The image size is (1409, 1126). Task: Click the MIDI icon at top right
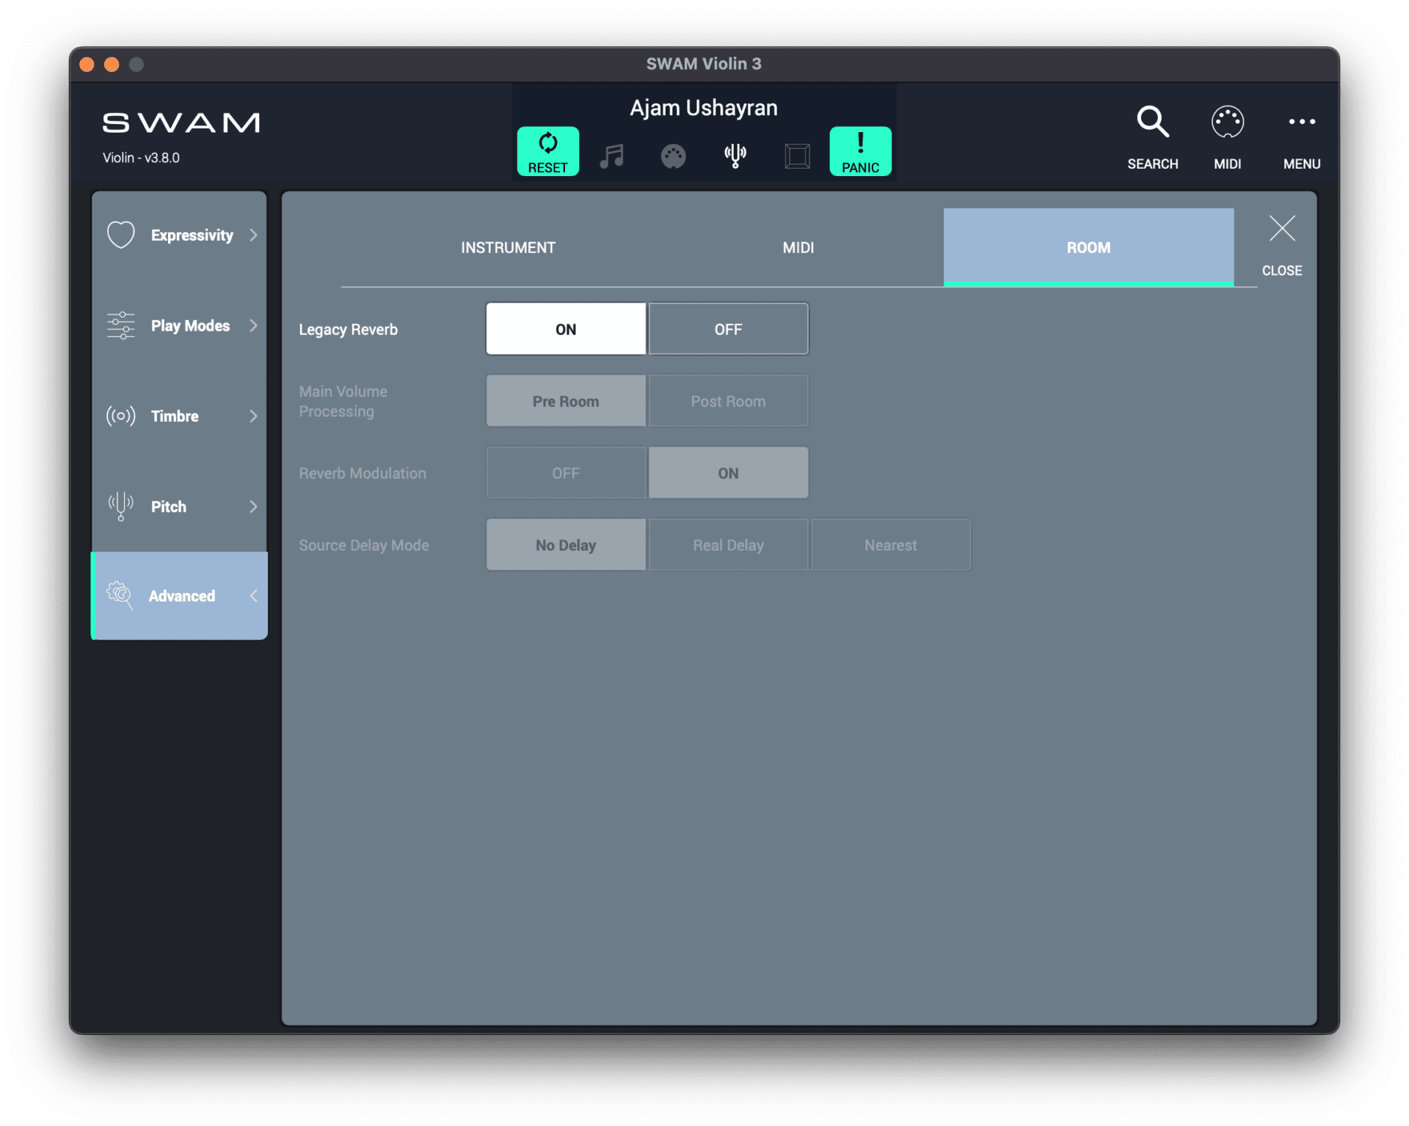click(1228, 121)
